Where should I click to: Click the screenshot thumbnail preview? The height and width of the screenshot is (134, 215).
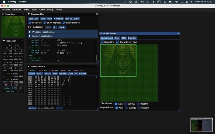pyautogui.click(x=202, y=125)
